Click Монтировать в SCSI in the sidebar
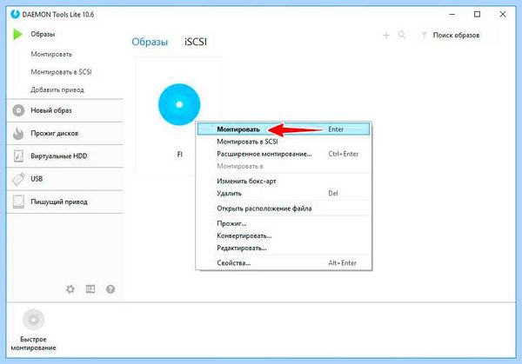522x364 pixels. click(61, 72)
